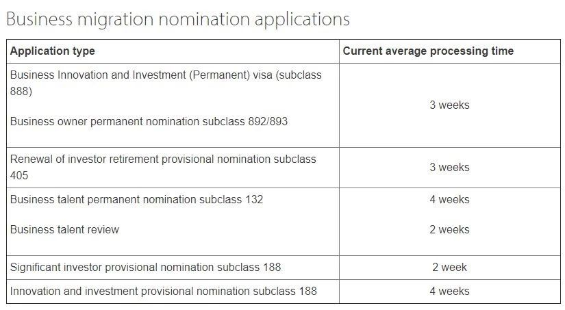Click the Current average processing time header

[428, 51]
